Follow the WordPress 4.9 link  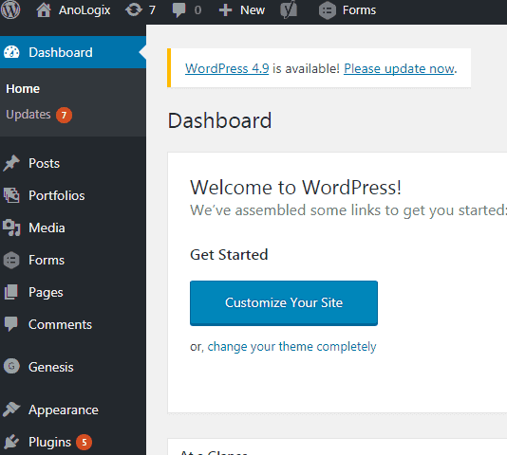click(227, 68)
